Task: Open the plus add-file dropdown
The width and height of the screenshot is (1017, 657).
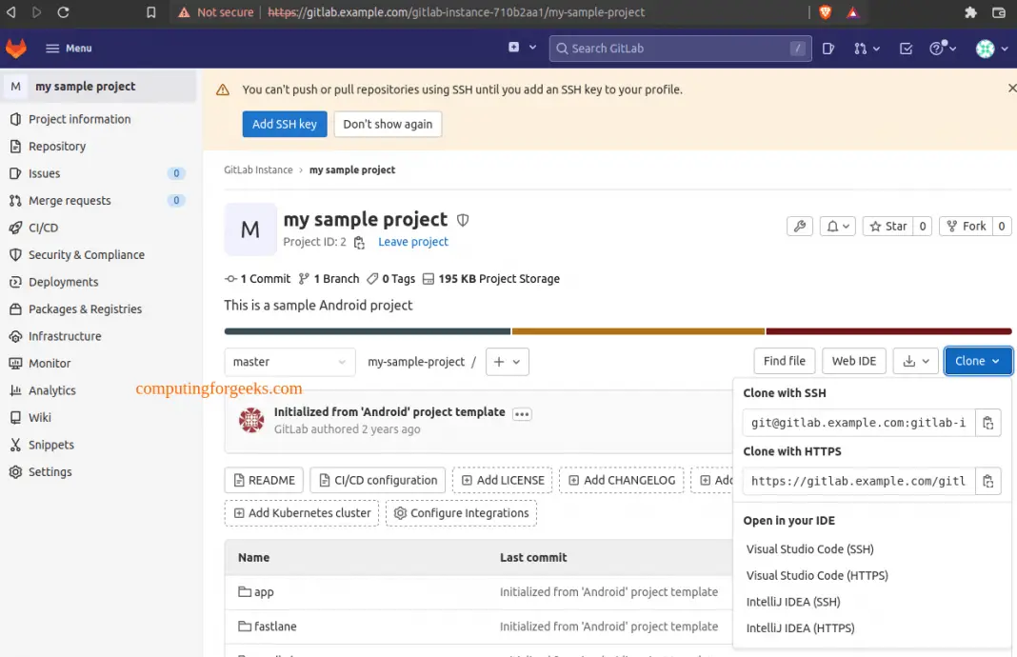Action: coord(507,362)
